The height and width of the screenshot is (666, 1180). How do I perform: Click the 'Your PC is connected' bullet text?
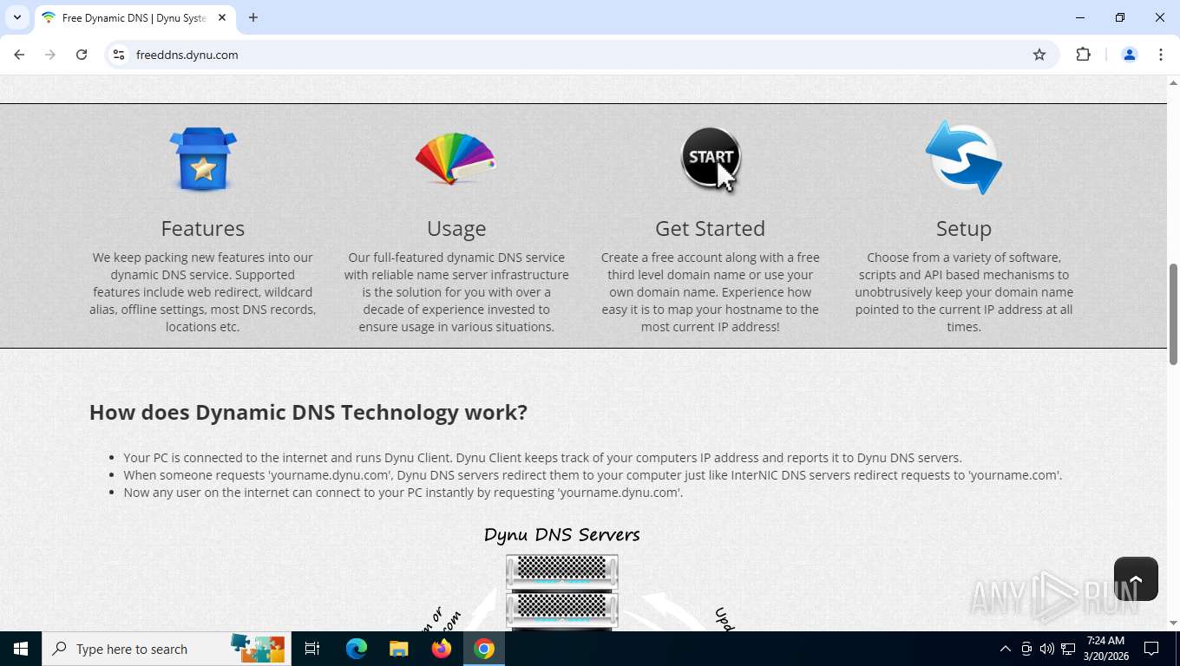click(542, 458)
